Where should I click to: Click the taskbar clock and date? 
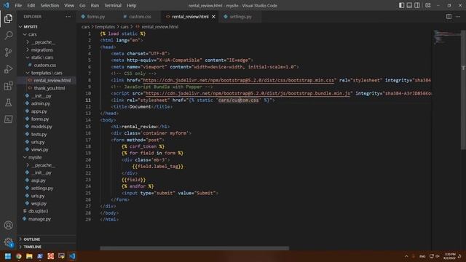[450, 256]
